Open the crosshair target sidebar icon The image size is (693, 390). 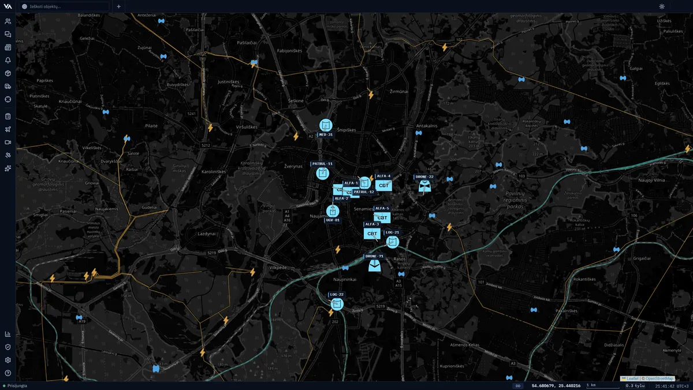pos(8,99)
